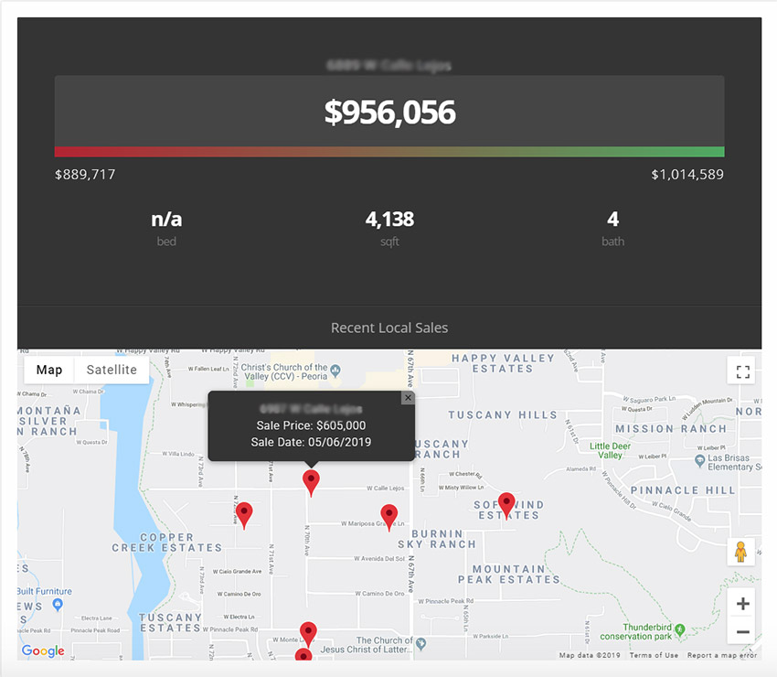Close the sale price info popup
Image resolution: width=777 pixels, height=677 pixels.
(x=408, y=398)
